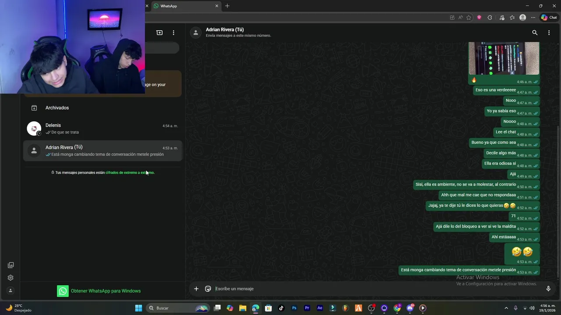
Task: Open Premiere Pro from the taskbar
Action: tap(307, 308)
